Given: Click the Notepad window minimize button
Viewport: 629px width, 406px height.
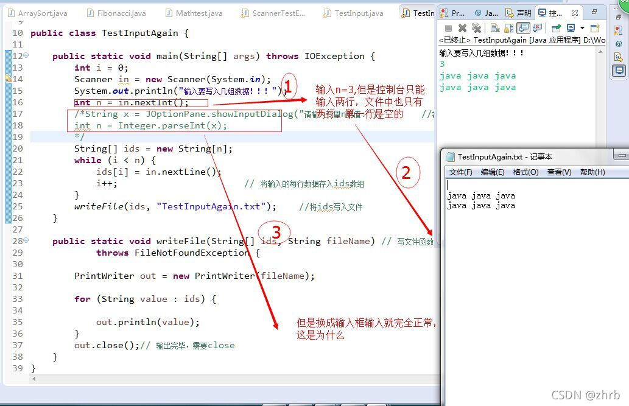Looking at the screenshot, I should pos(621,155).
